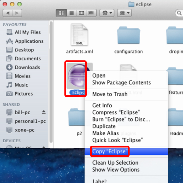Open All My Files in sidebar
Image resolution: width=183 pixels, height=183 pixels.
tap(23, 32)
